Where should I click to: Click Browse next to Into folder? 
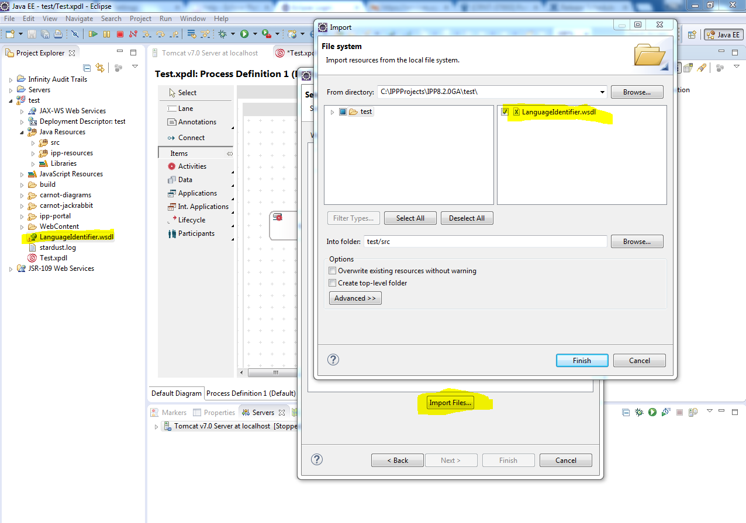[x=637, y=242]
